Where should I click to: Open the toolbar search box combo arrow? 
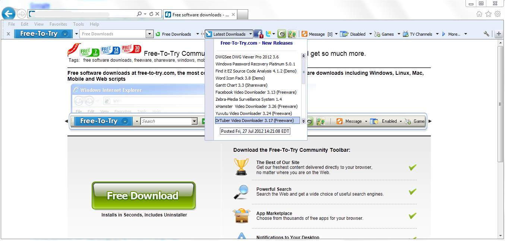pyautogui.click(x=149, y=34)
